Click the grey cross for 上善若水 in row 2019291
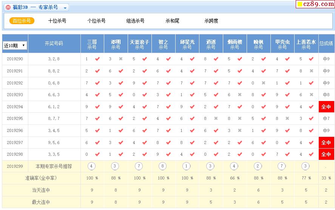335x210 pixels. tap(312, 71)
